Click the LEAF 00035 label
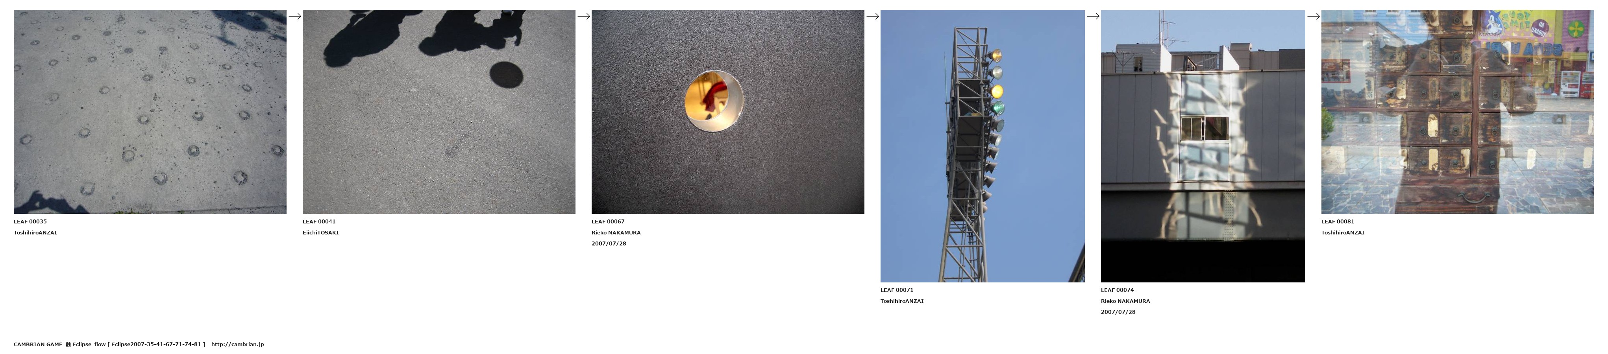This screenshot has height=354, width=1608. [x=30, y=221]
